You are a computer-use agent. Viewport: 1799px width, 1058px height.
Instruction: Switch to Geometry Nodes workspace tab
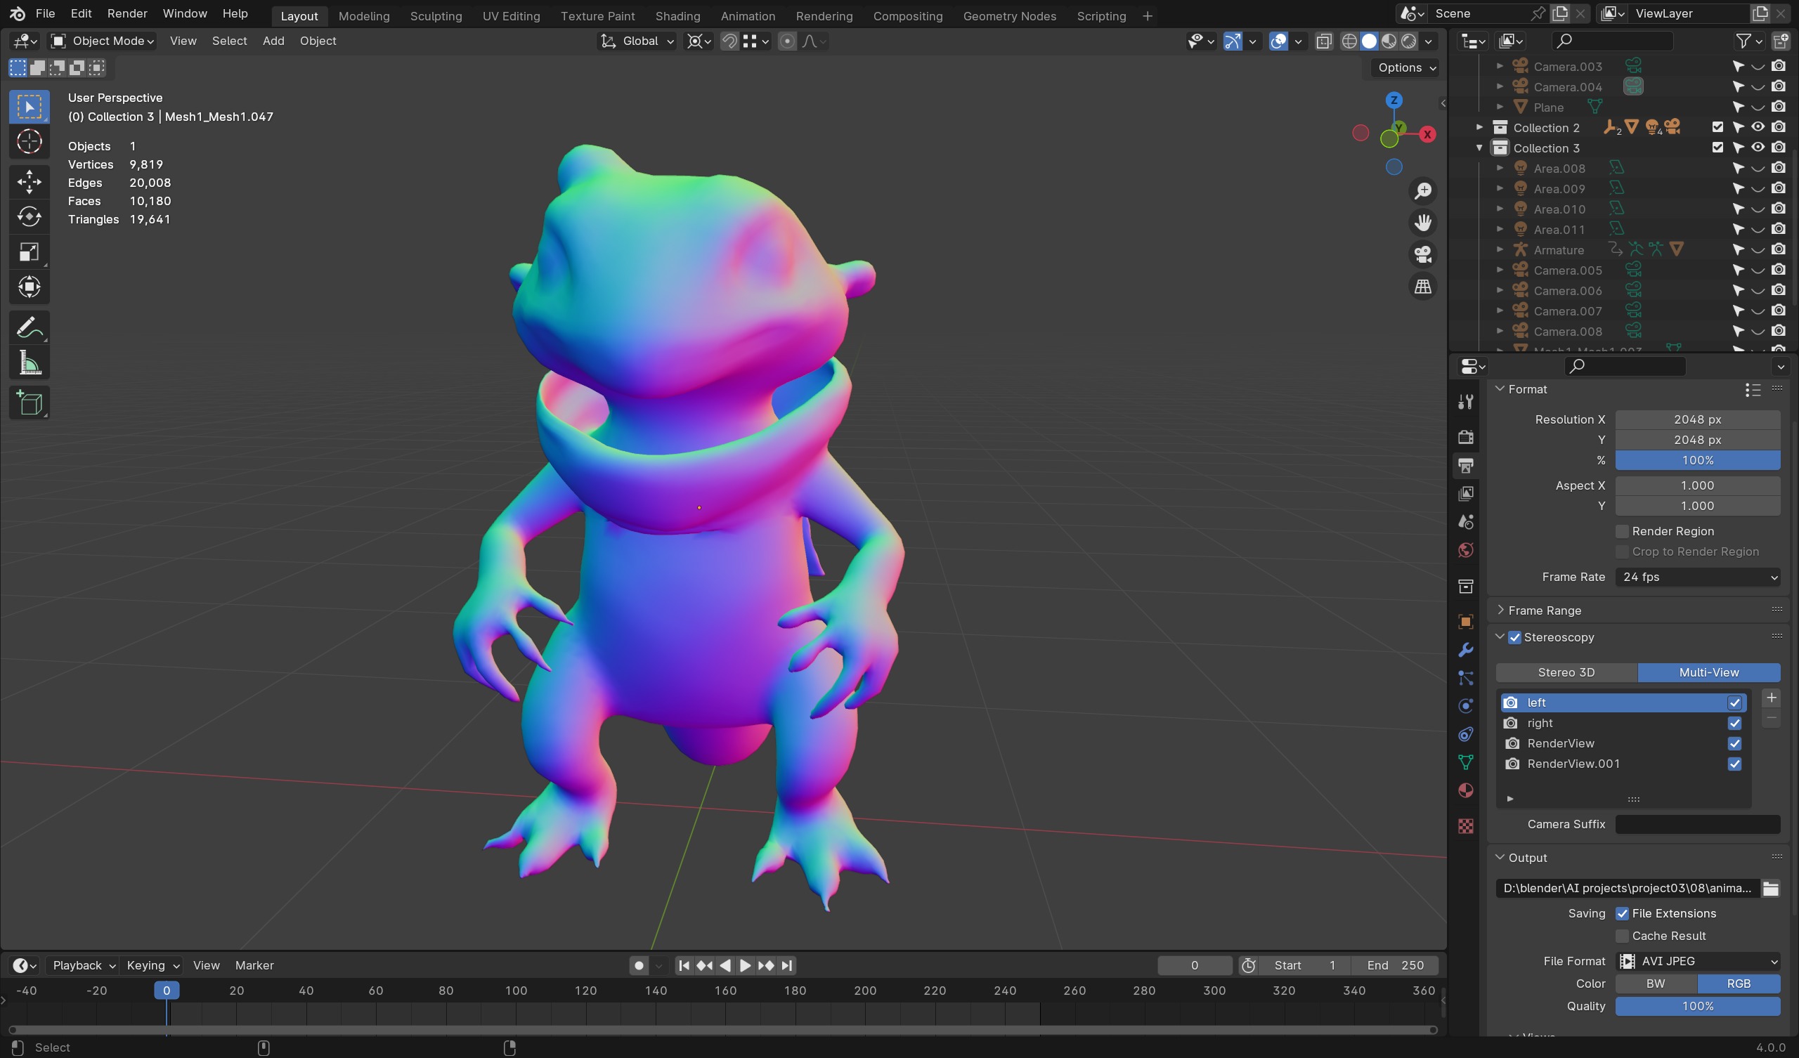[1009, 15]
